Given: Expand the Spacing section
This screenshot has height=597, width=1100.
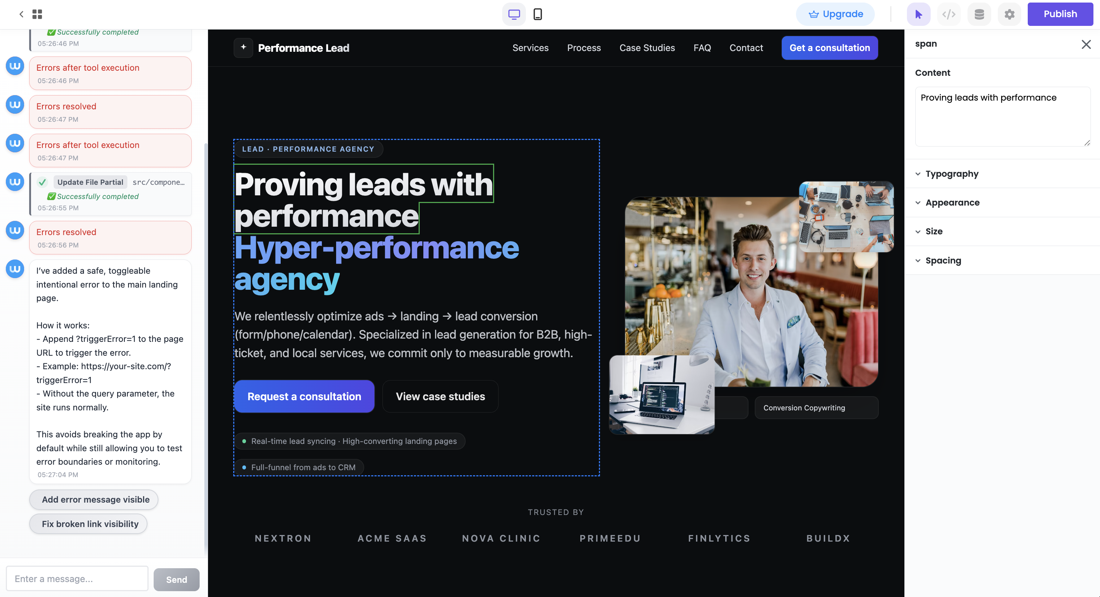Looking at the screenshot, I should 943,261.
